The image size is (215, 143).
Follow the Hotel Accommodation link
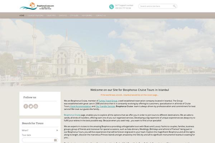(x=81, y=106)
